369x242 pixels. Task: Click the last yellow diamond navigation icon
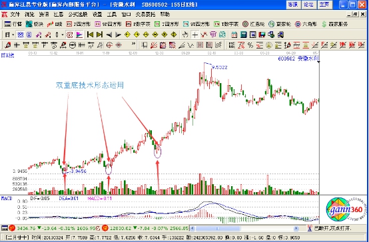174,35
